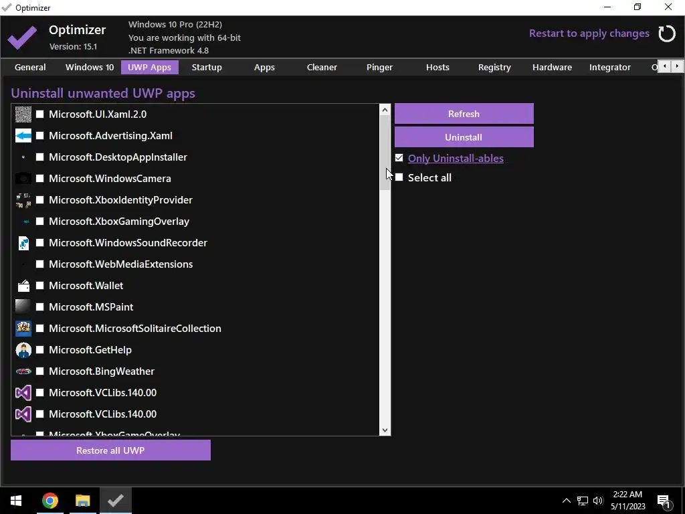685x514 pixels.
Task: Click the restart circular arrow icon
Action: pos(667,33)
